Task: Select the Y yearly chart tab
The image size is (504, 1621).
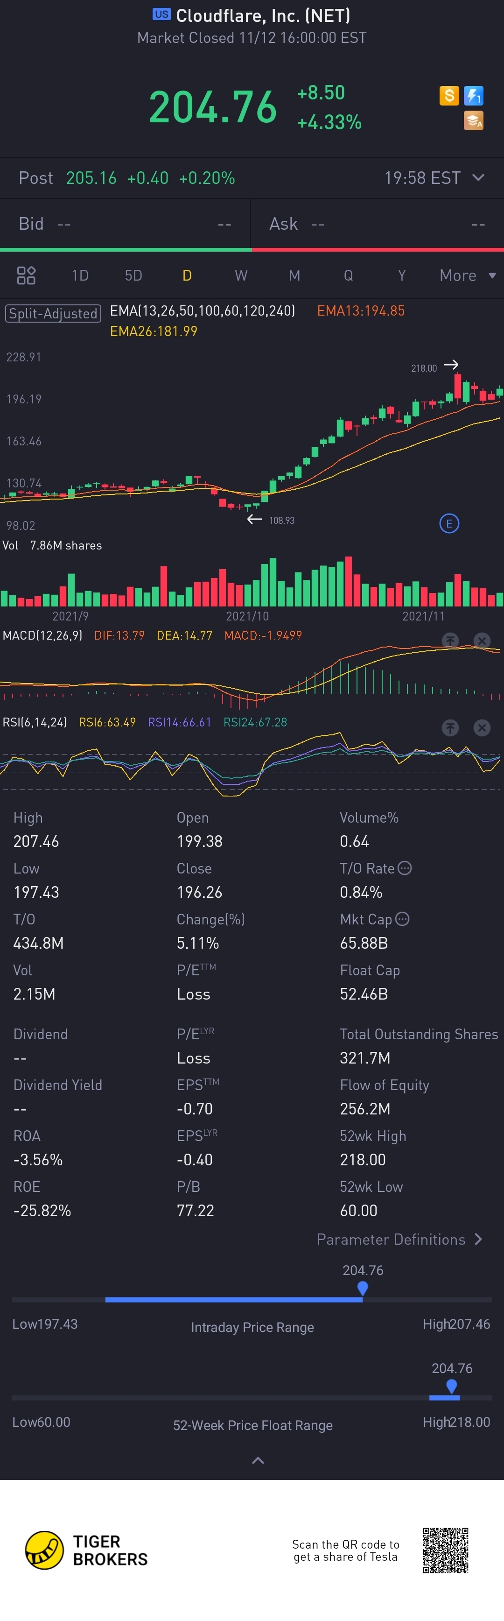Action: (x=401, y=275)
